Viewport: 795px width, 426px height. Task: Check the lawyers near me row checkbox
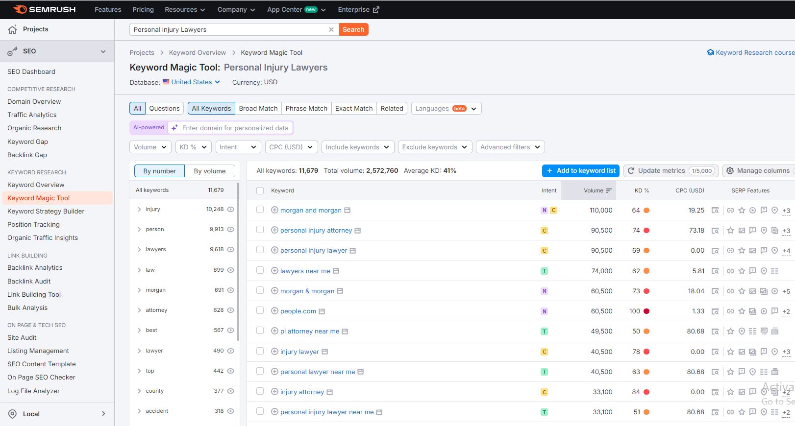point(260,270)
